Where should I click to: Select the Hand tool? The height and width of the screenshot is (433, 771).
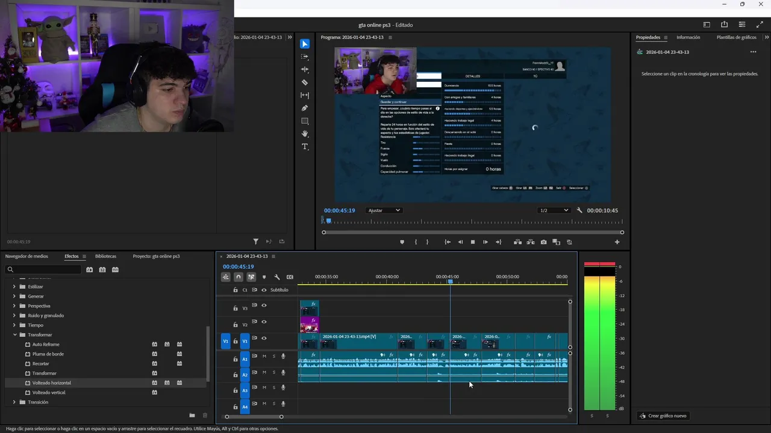point(305,134)
